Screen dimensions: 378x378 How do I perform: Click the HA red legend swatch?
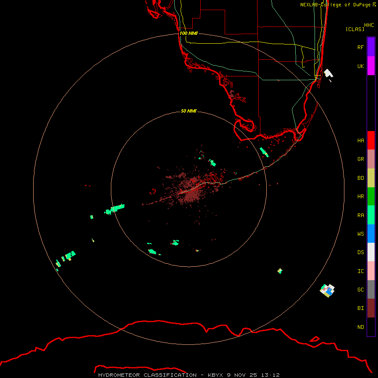(x=371, y=140)
